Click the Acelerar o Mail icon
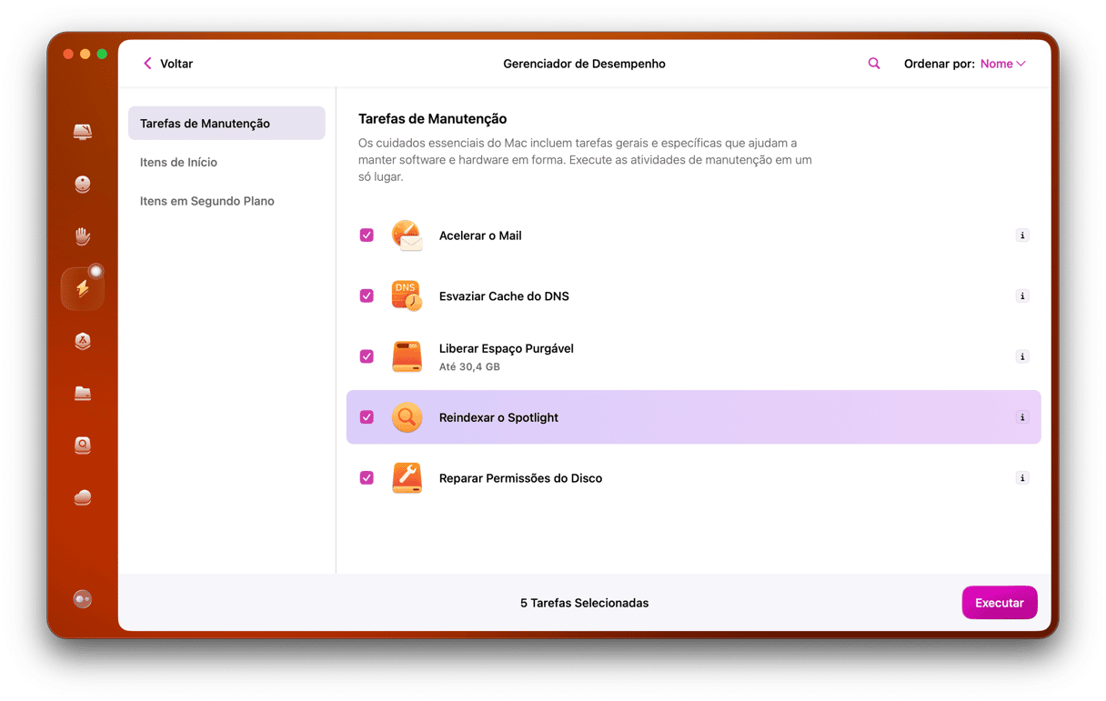Viewport: 1106px width, 701px height. 407,235
